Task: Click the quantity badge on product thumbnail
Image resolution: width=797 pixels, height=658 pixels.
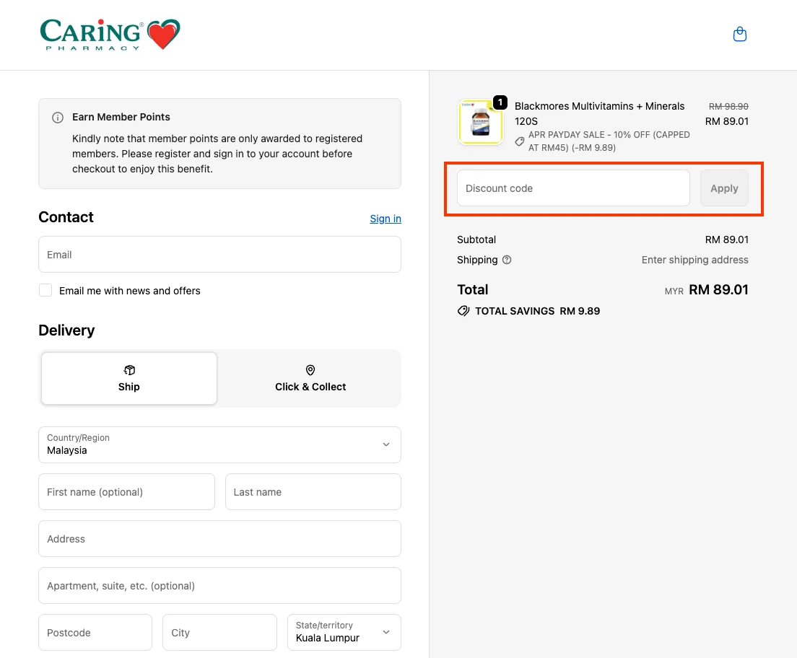Action: (x=500, y=102)
